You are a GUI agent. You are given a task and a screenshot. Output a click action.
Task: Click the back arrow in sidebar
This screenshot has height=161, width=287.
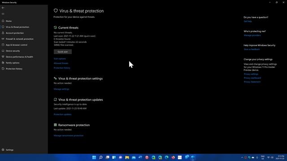[x=3, y=8]
